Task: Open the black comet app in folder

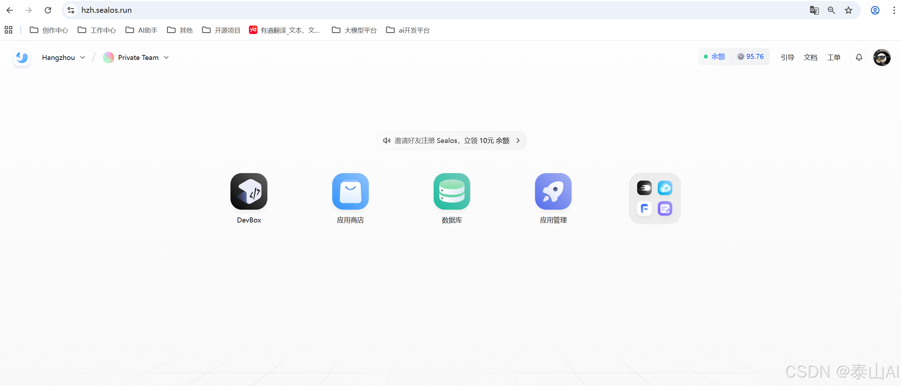Action: tap(644, 188)
